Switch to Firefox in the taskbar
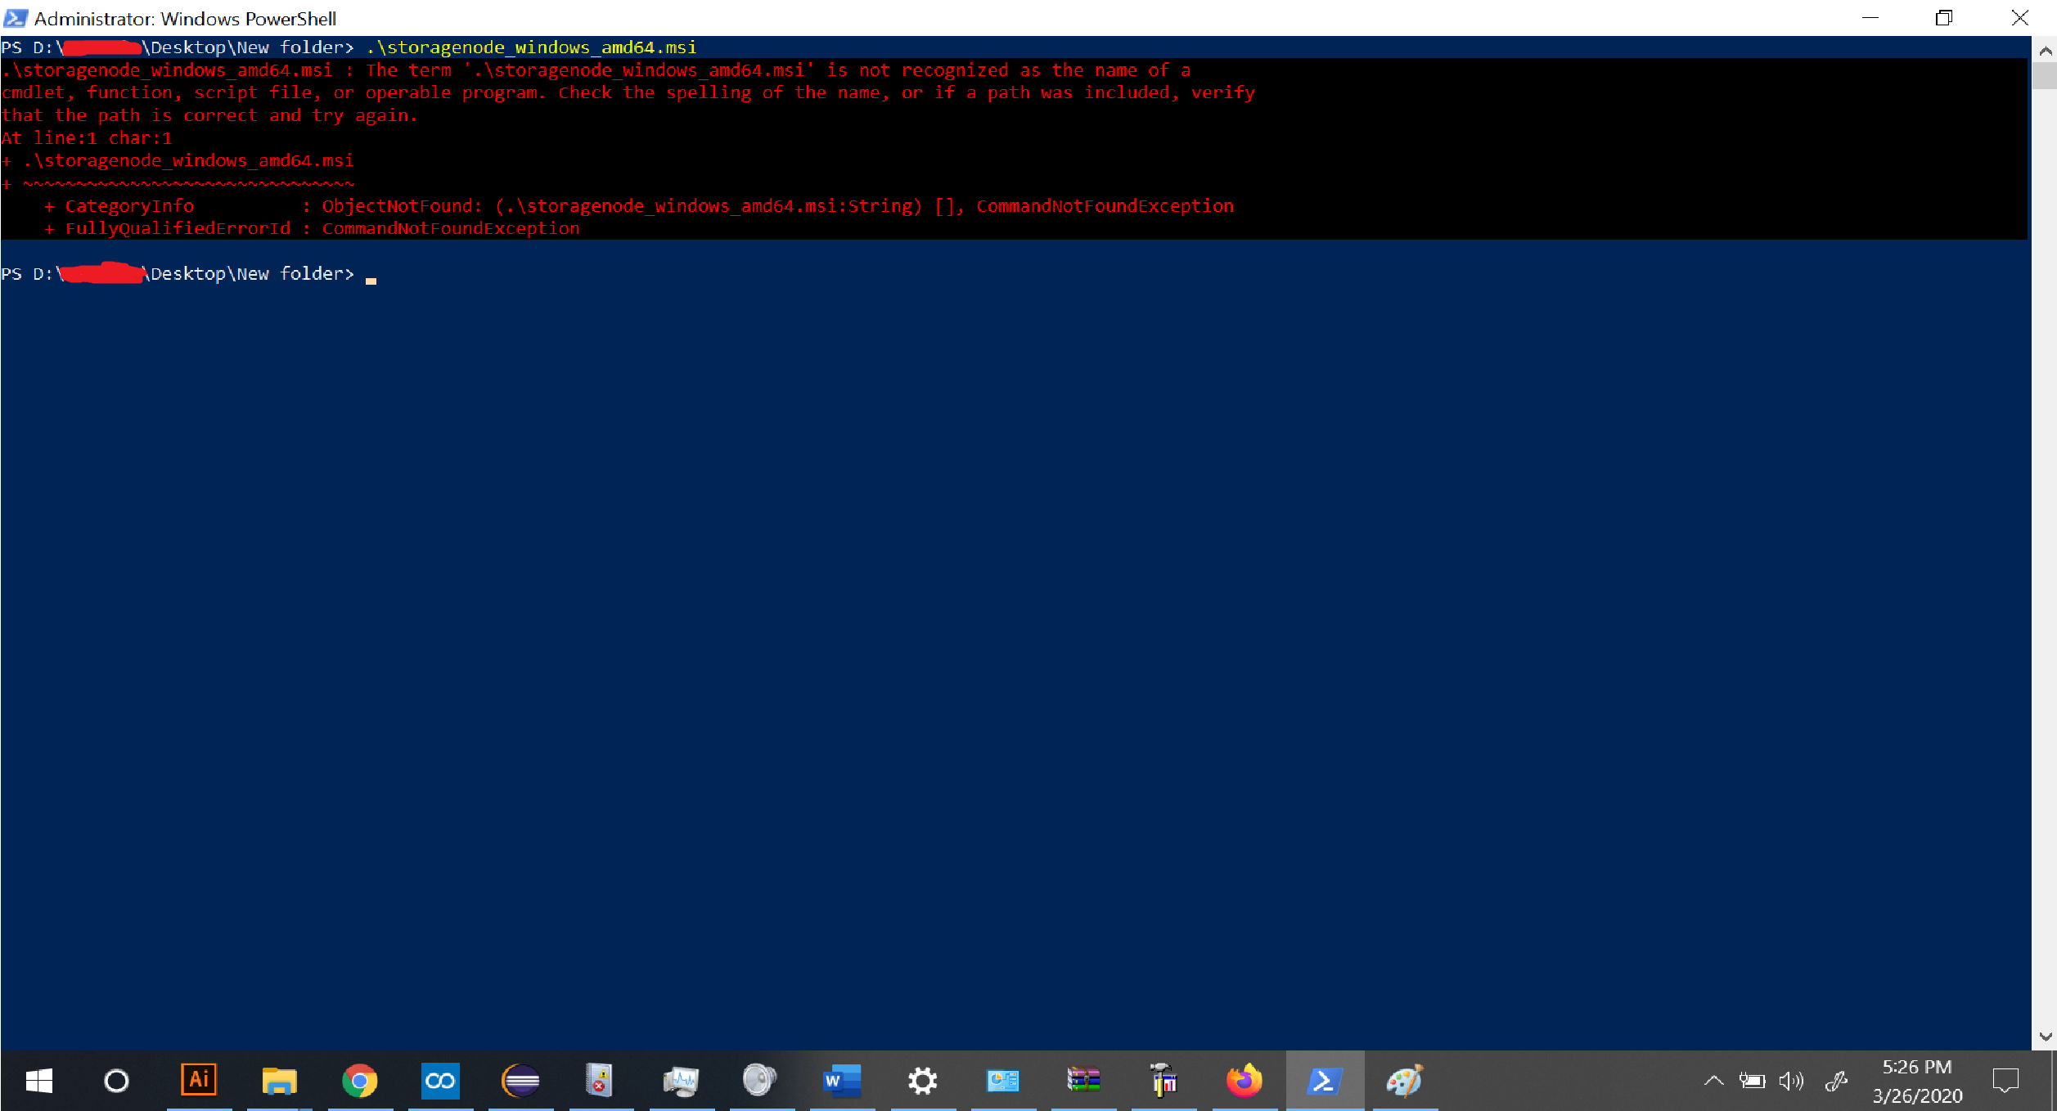Image resolution: width=2057 pixels, height=1111 pixels. click(x=1244, y=1081)
